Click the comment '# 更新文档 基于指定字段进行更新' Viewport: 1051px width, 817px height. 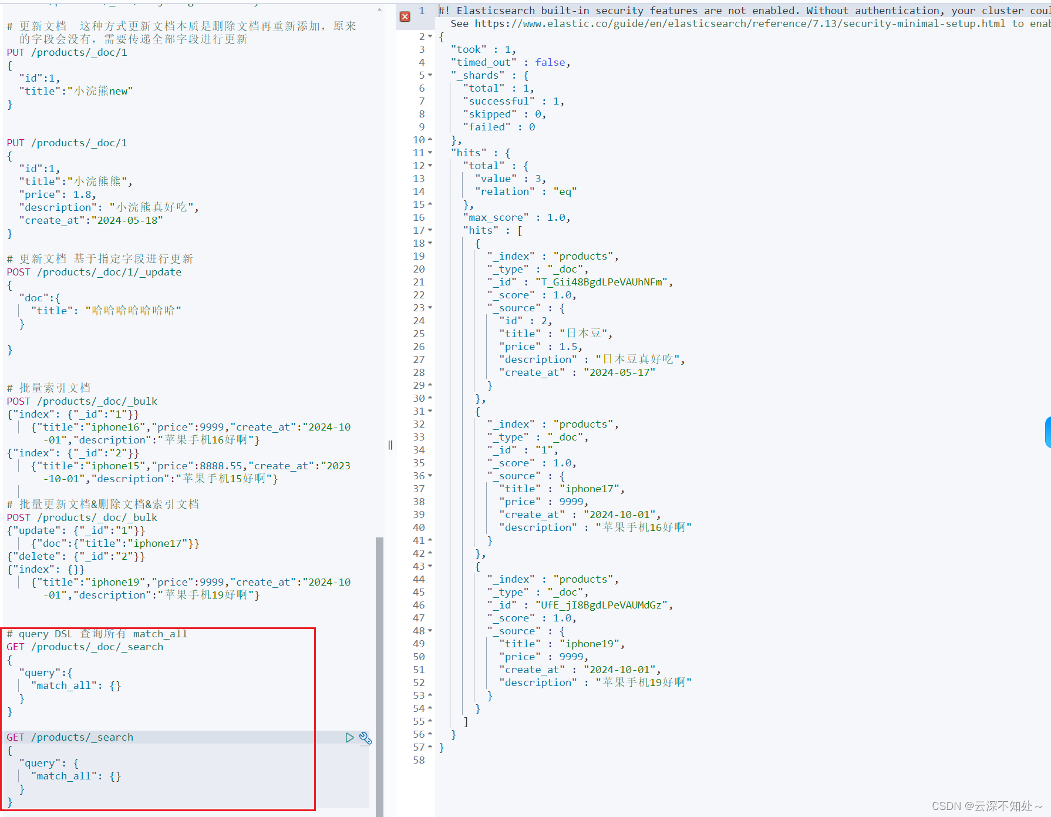click(x=100, y=259)
